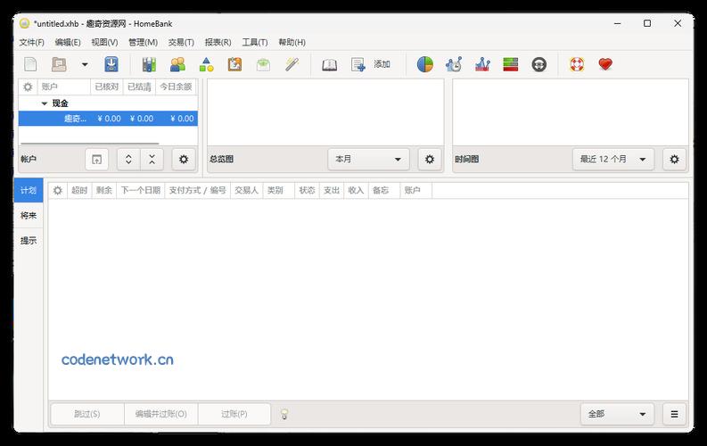Switch to the 将来 tab
The image size is (707, 446).
[29, 216]
